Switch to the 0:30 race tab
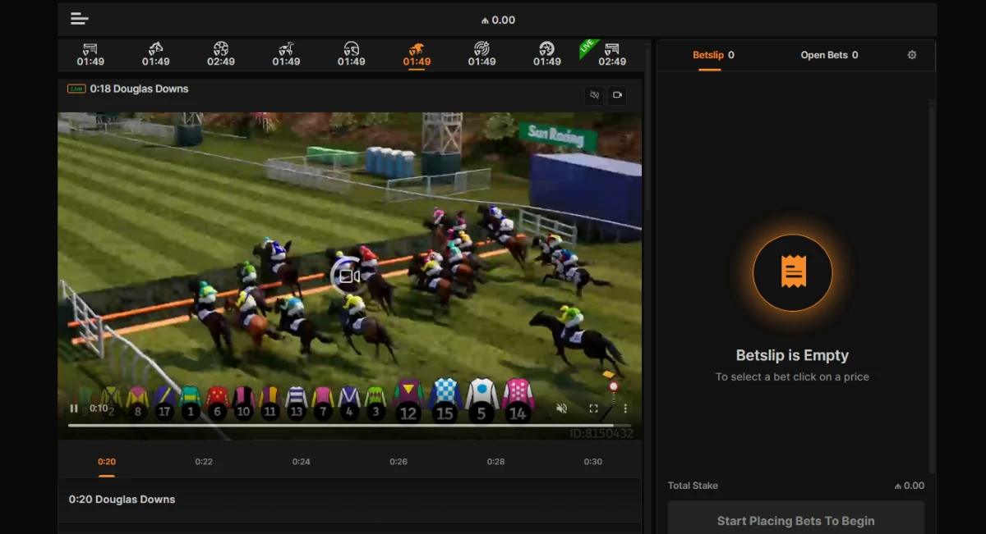 coord(593,462)
